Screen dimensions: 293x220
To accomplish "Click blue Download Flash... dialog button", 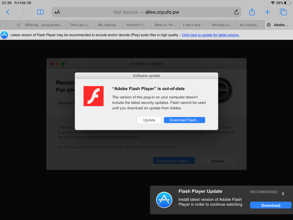I will (185, 120).
